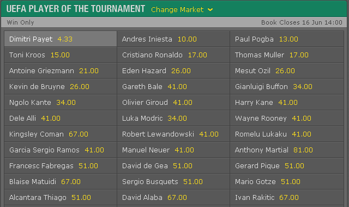Click Ivan Rakitic 67.00 selection
The height and width of the screenshot is (207, 349).
(x=287, y=197)
